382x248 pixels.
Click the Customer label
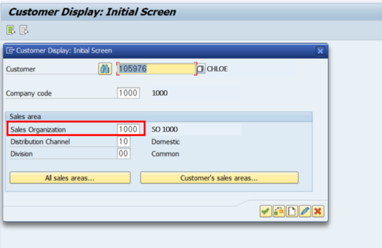tap(21, 69)
